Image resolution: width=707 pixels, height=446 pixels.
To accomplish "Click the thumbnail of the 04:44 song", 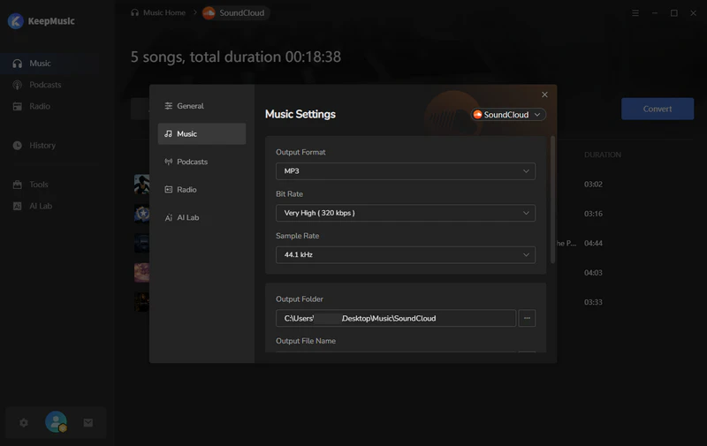I will click(x=141, y=243).
